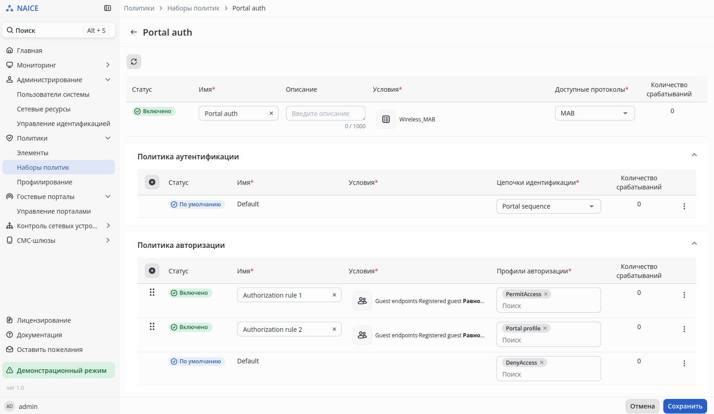
Task: Collapse the sidebar using the panel icon
Action: tap(108, 8)
